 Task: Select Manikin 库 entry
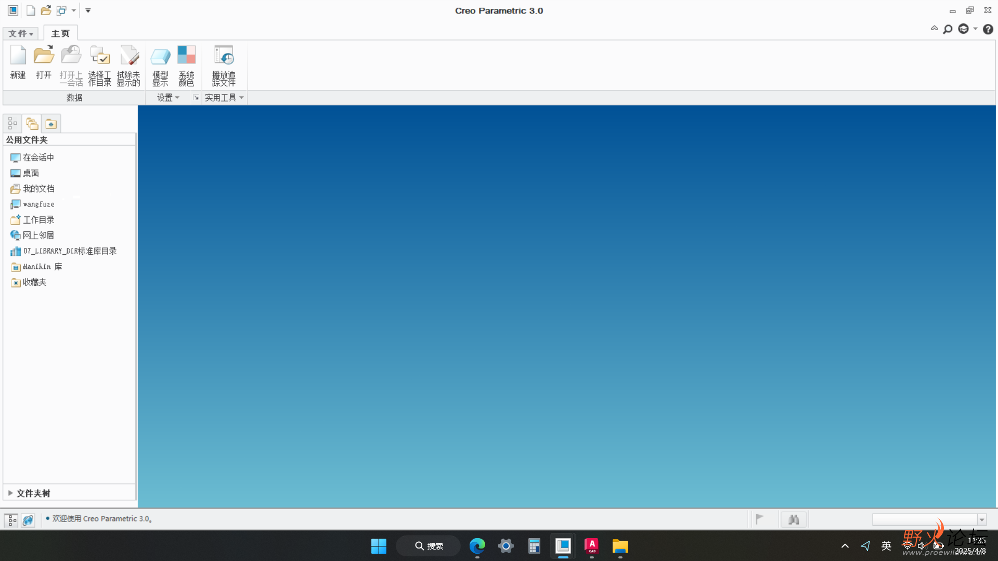click(36, 267)
